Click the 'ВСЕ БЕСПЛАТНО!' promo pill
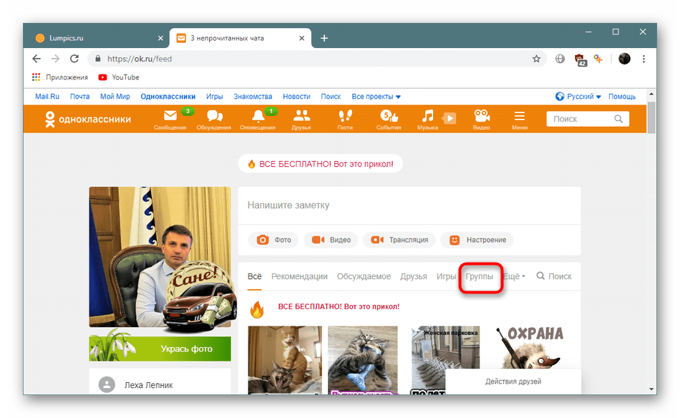Image resolution: width=680 pixels, height=418 pixels. tap(321, 164)
